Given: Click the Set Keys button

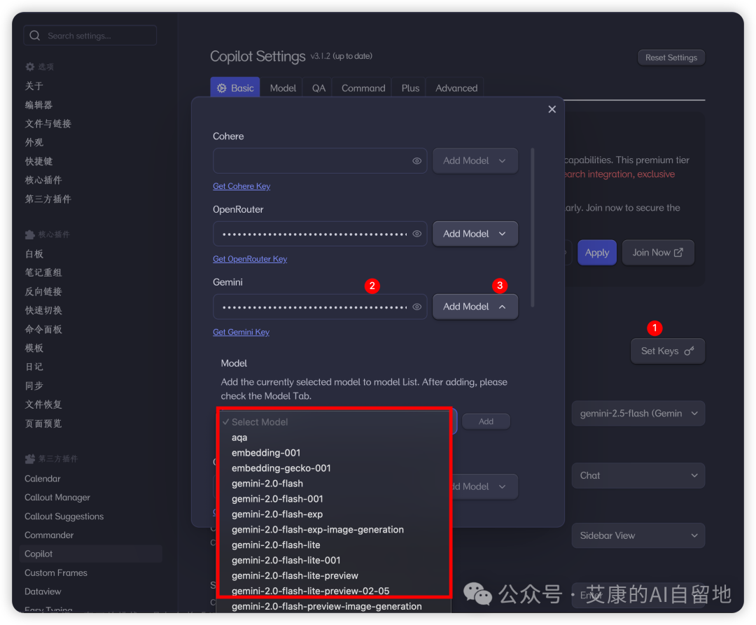Looking at the screenshot, I should click(x=668, y=351).
